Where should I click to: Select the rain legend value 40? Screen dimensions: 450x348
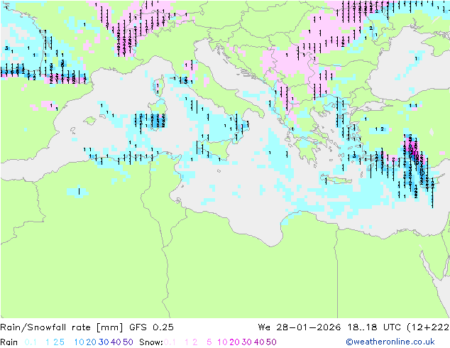pos(116,342)
